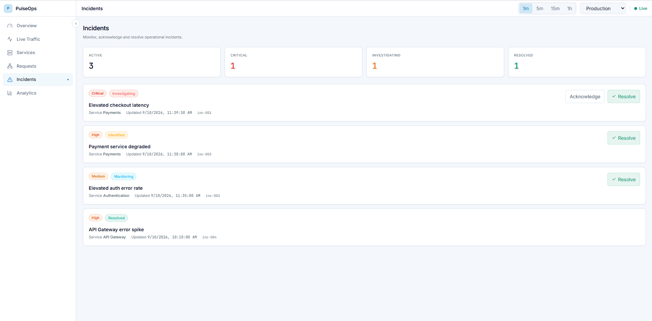Click the "Elevated auth error rate" title
This screenshot has width=652, height=321.
click(116, 188)
